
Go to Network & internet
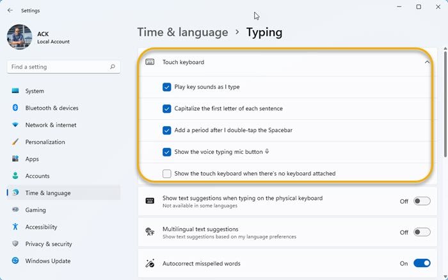click(63, 125)
